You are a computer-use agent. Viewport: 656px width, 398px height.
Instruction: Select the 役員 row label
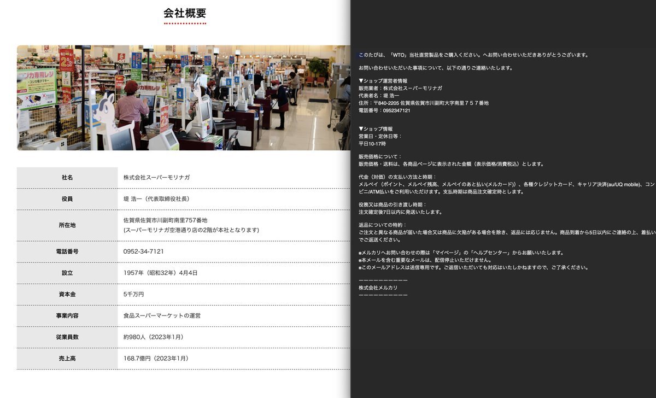(x=67, y=199)
